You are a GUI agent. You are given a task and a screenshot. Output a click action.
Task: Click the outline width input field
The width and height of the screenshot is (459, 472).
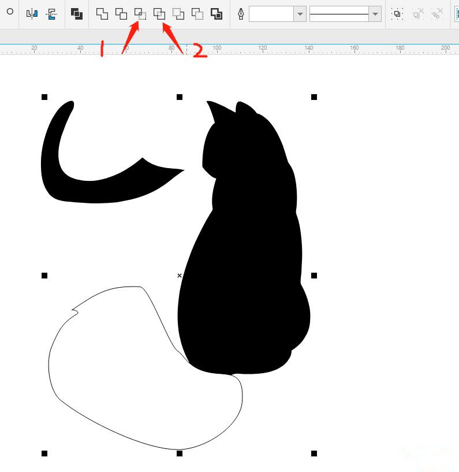(x=271, y=14)
